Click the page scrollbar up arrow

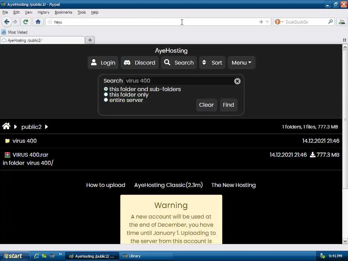345,47
